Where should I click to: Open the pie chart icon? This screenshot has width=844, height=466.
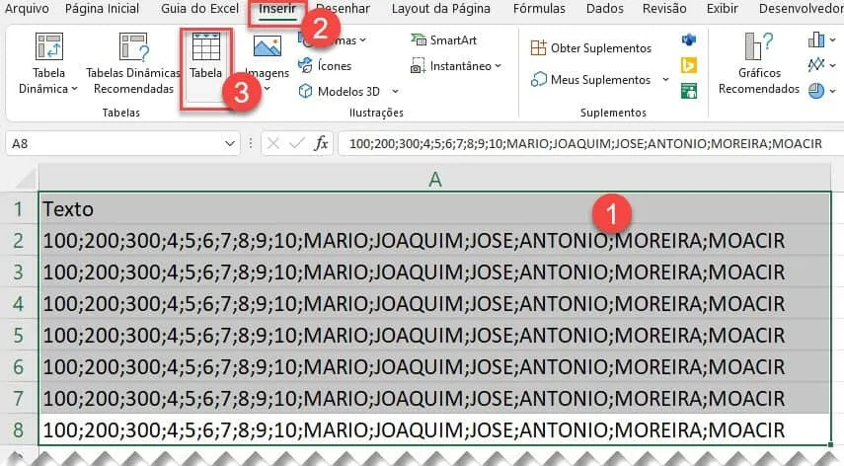(x=816, y=91)
